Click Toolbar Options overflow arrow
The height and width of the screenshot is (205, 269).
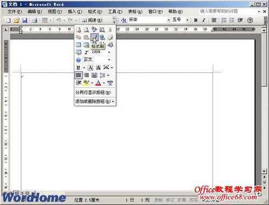114,20
